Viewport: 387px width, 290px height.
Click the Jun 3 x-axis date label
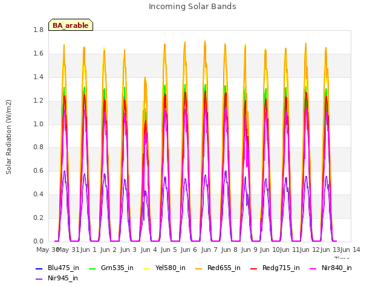[x=128, y=250]
